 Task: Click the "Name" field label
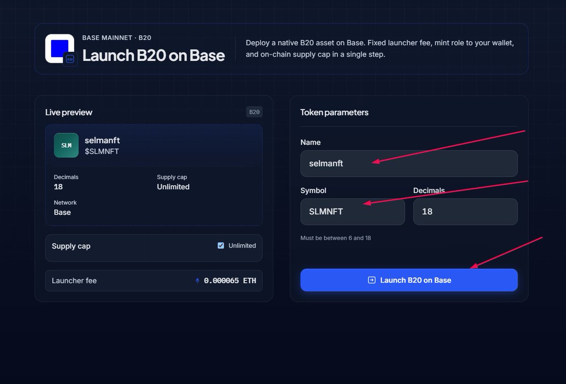310,142
